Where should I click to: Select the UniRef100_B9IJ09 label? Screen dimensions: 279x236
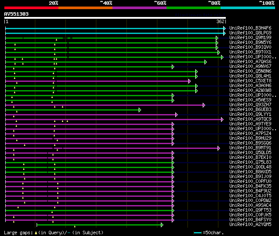pos(250,177)
